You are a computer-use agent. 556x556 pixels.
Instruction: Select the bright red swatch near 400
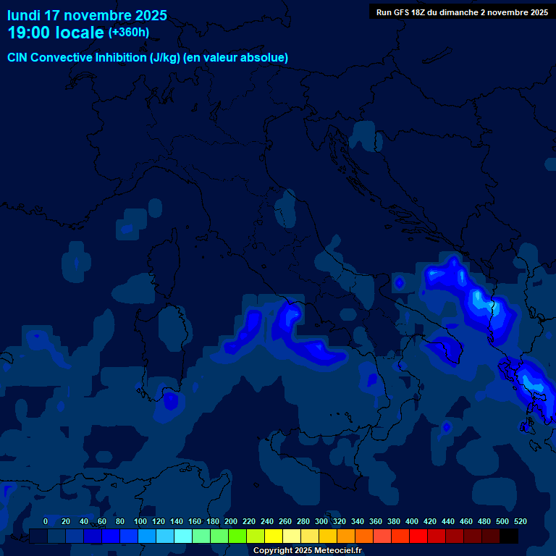(x=418, y=536)
